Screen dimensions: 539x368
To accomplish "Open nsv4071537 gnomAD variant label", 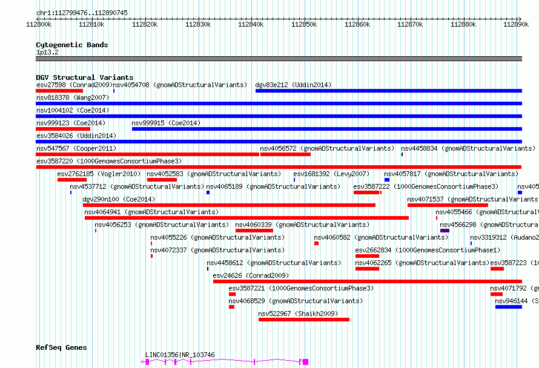I will (472, 199).
